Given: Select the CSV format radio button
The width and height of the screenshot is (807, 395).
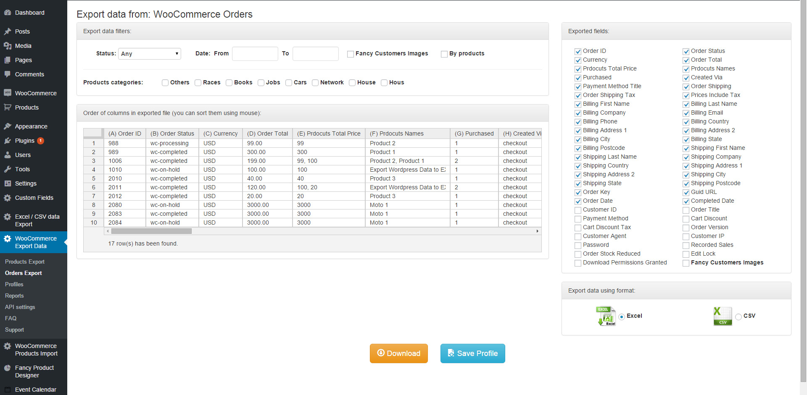Looking at the screenshot, I should pos(738,317).
